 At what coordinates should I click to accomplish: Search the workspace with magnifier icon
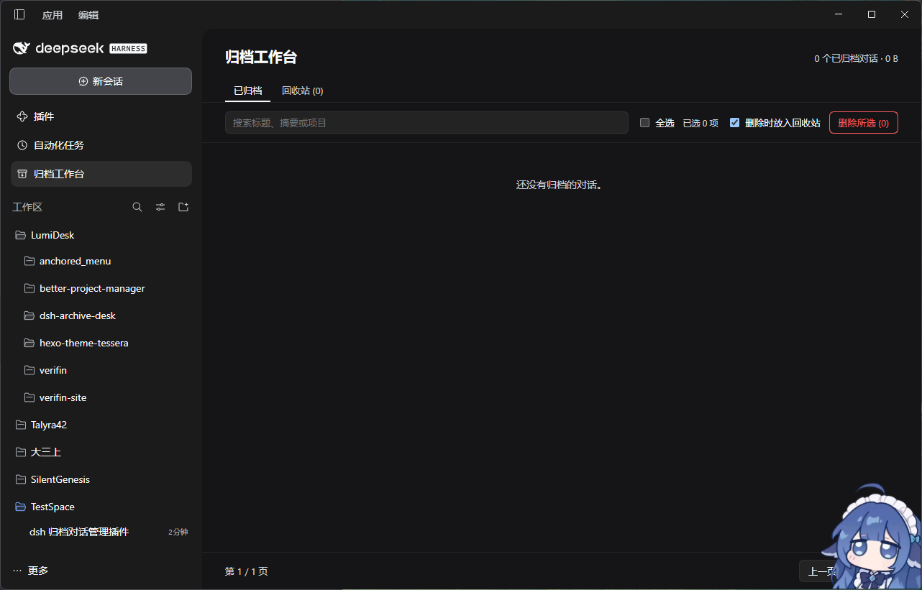[137, 207]
